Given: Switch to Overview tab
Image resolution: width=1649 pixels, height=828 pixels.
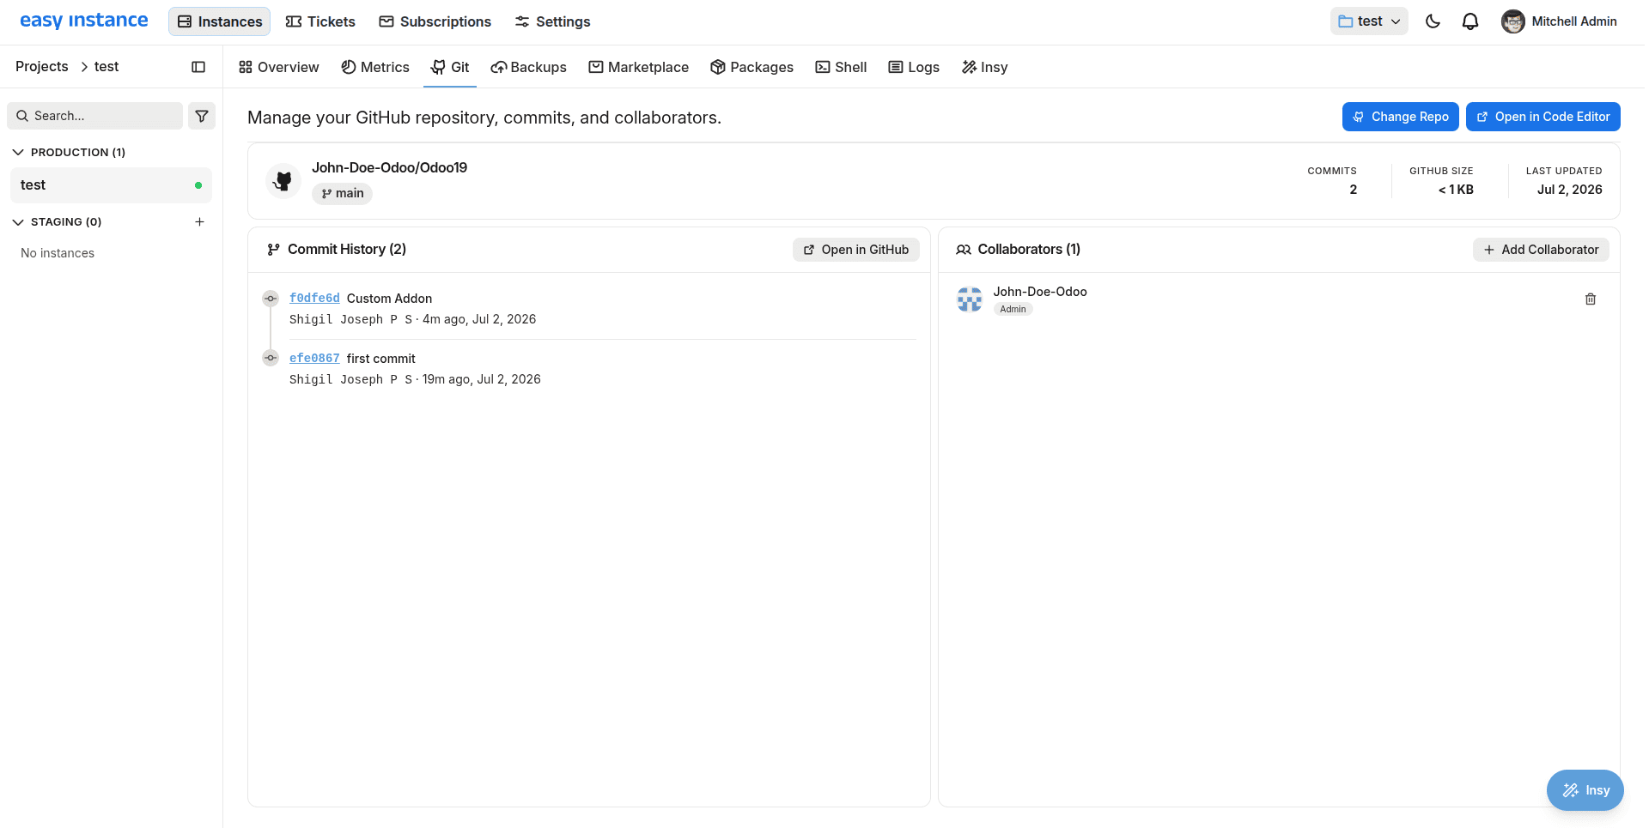Looking at the screenshot, I should click(x=278, y=67).
